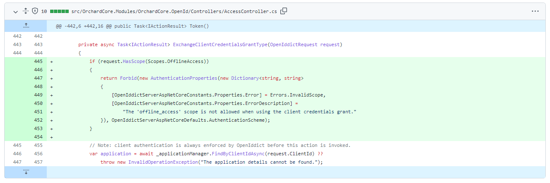Select new line number 456
This screenshot has width=550, height=183.
click(38, 154)
